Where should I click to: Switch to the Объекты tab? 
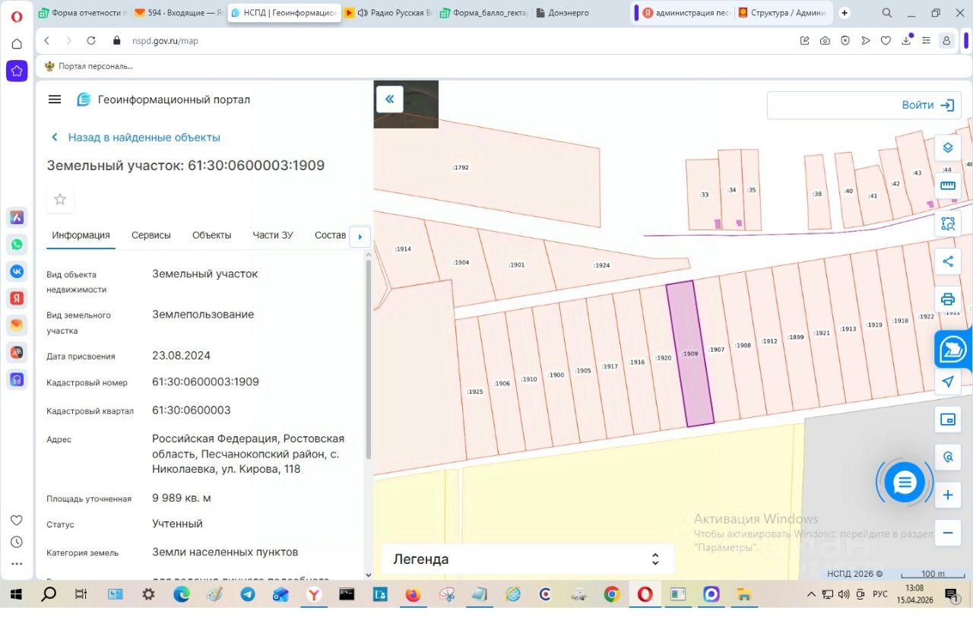point(212,236)
